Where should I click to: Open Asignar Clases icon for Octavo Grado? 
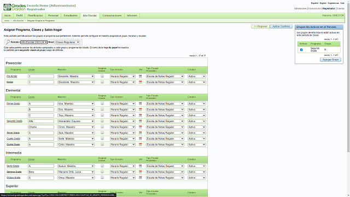pos(102,177)
